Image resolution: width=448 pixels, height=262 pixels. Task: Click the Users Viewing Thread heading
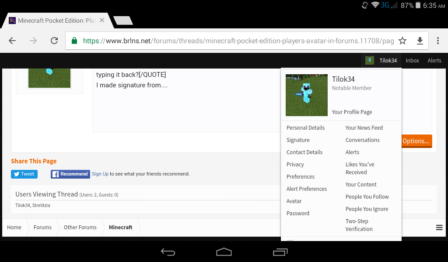pyautogui.click(x=46, y=194)
